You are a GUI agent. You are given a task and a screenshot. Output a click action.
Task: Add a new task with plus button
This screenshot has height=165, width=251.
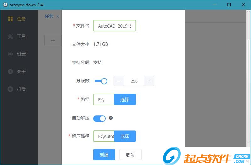tap(53, 40)
